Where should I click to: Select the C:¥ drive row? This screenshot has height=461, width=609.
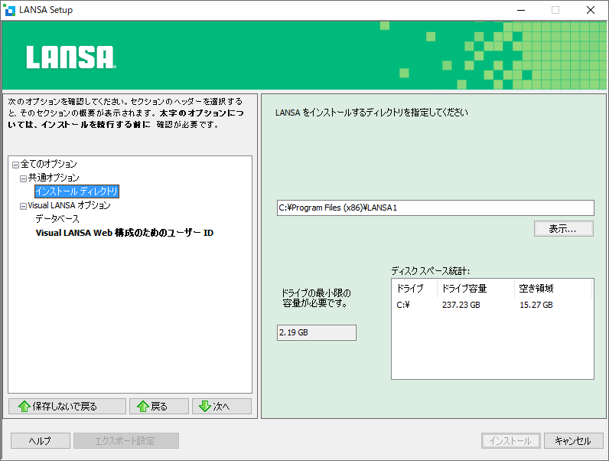tap(493, 305)
